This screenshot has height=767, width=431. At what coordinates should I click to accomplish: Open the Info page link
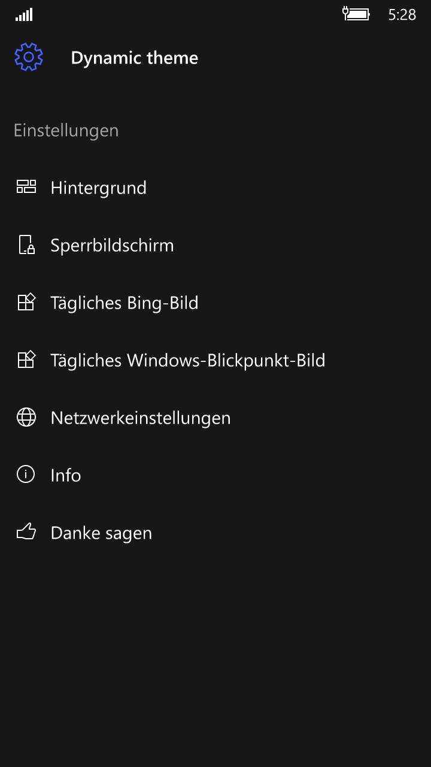tap(66, 476)
